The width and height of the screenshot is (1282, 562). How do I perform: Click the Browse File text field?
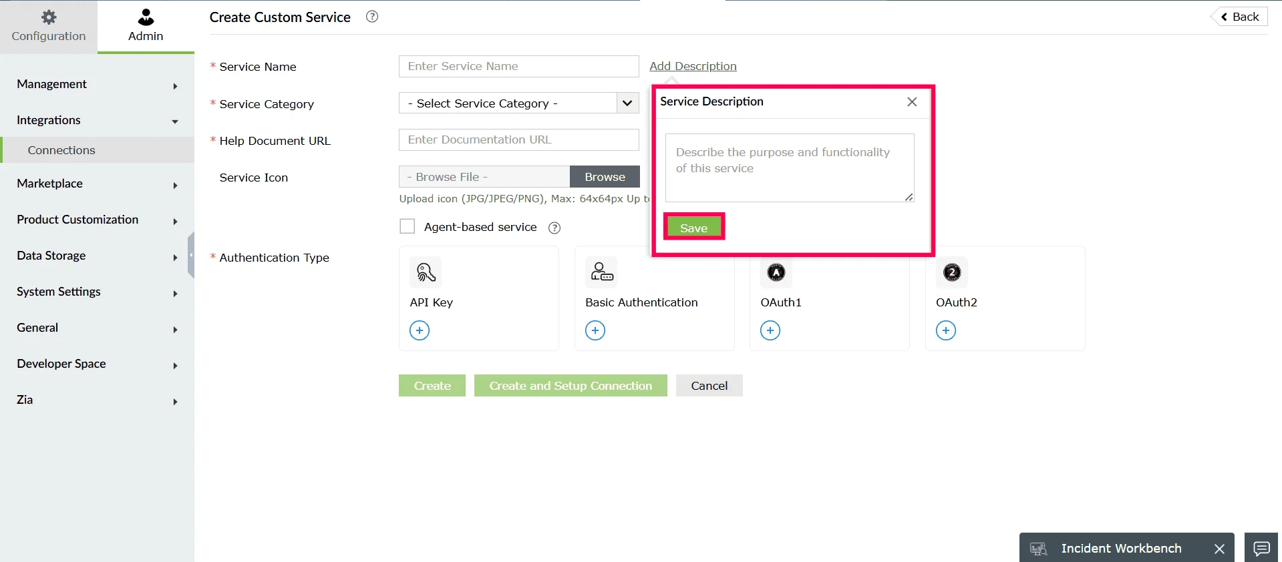[484, 177]
